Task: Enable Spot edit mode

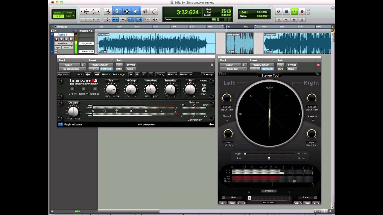Action: point(69,13)
